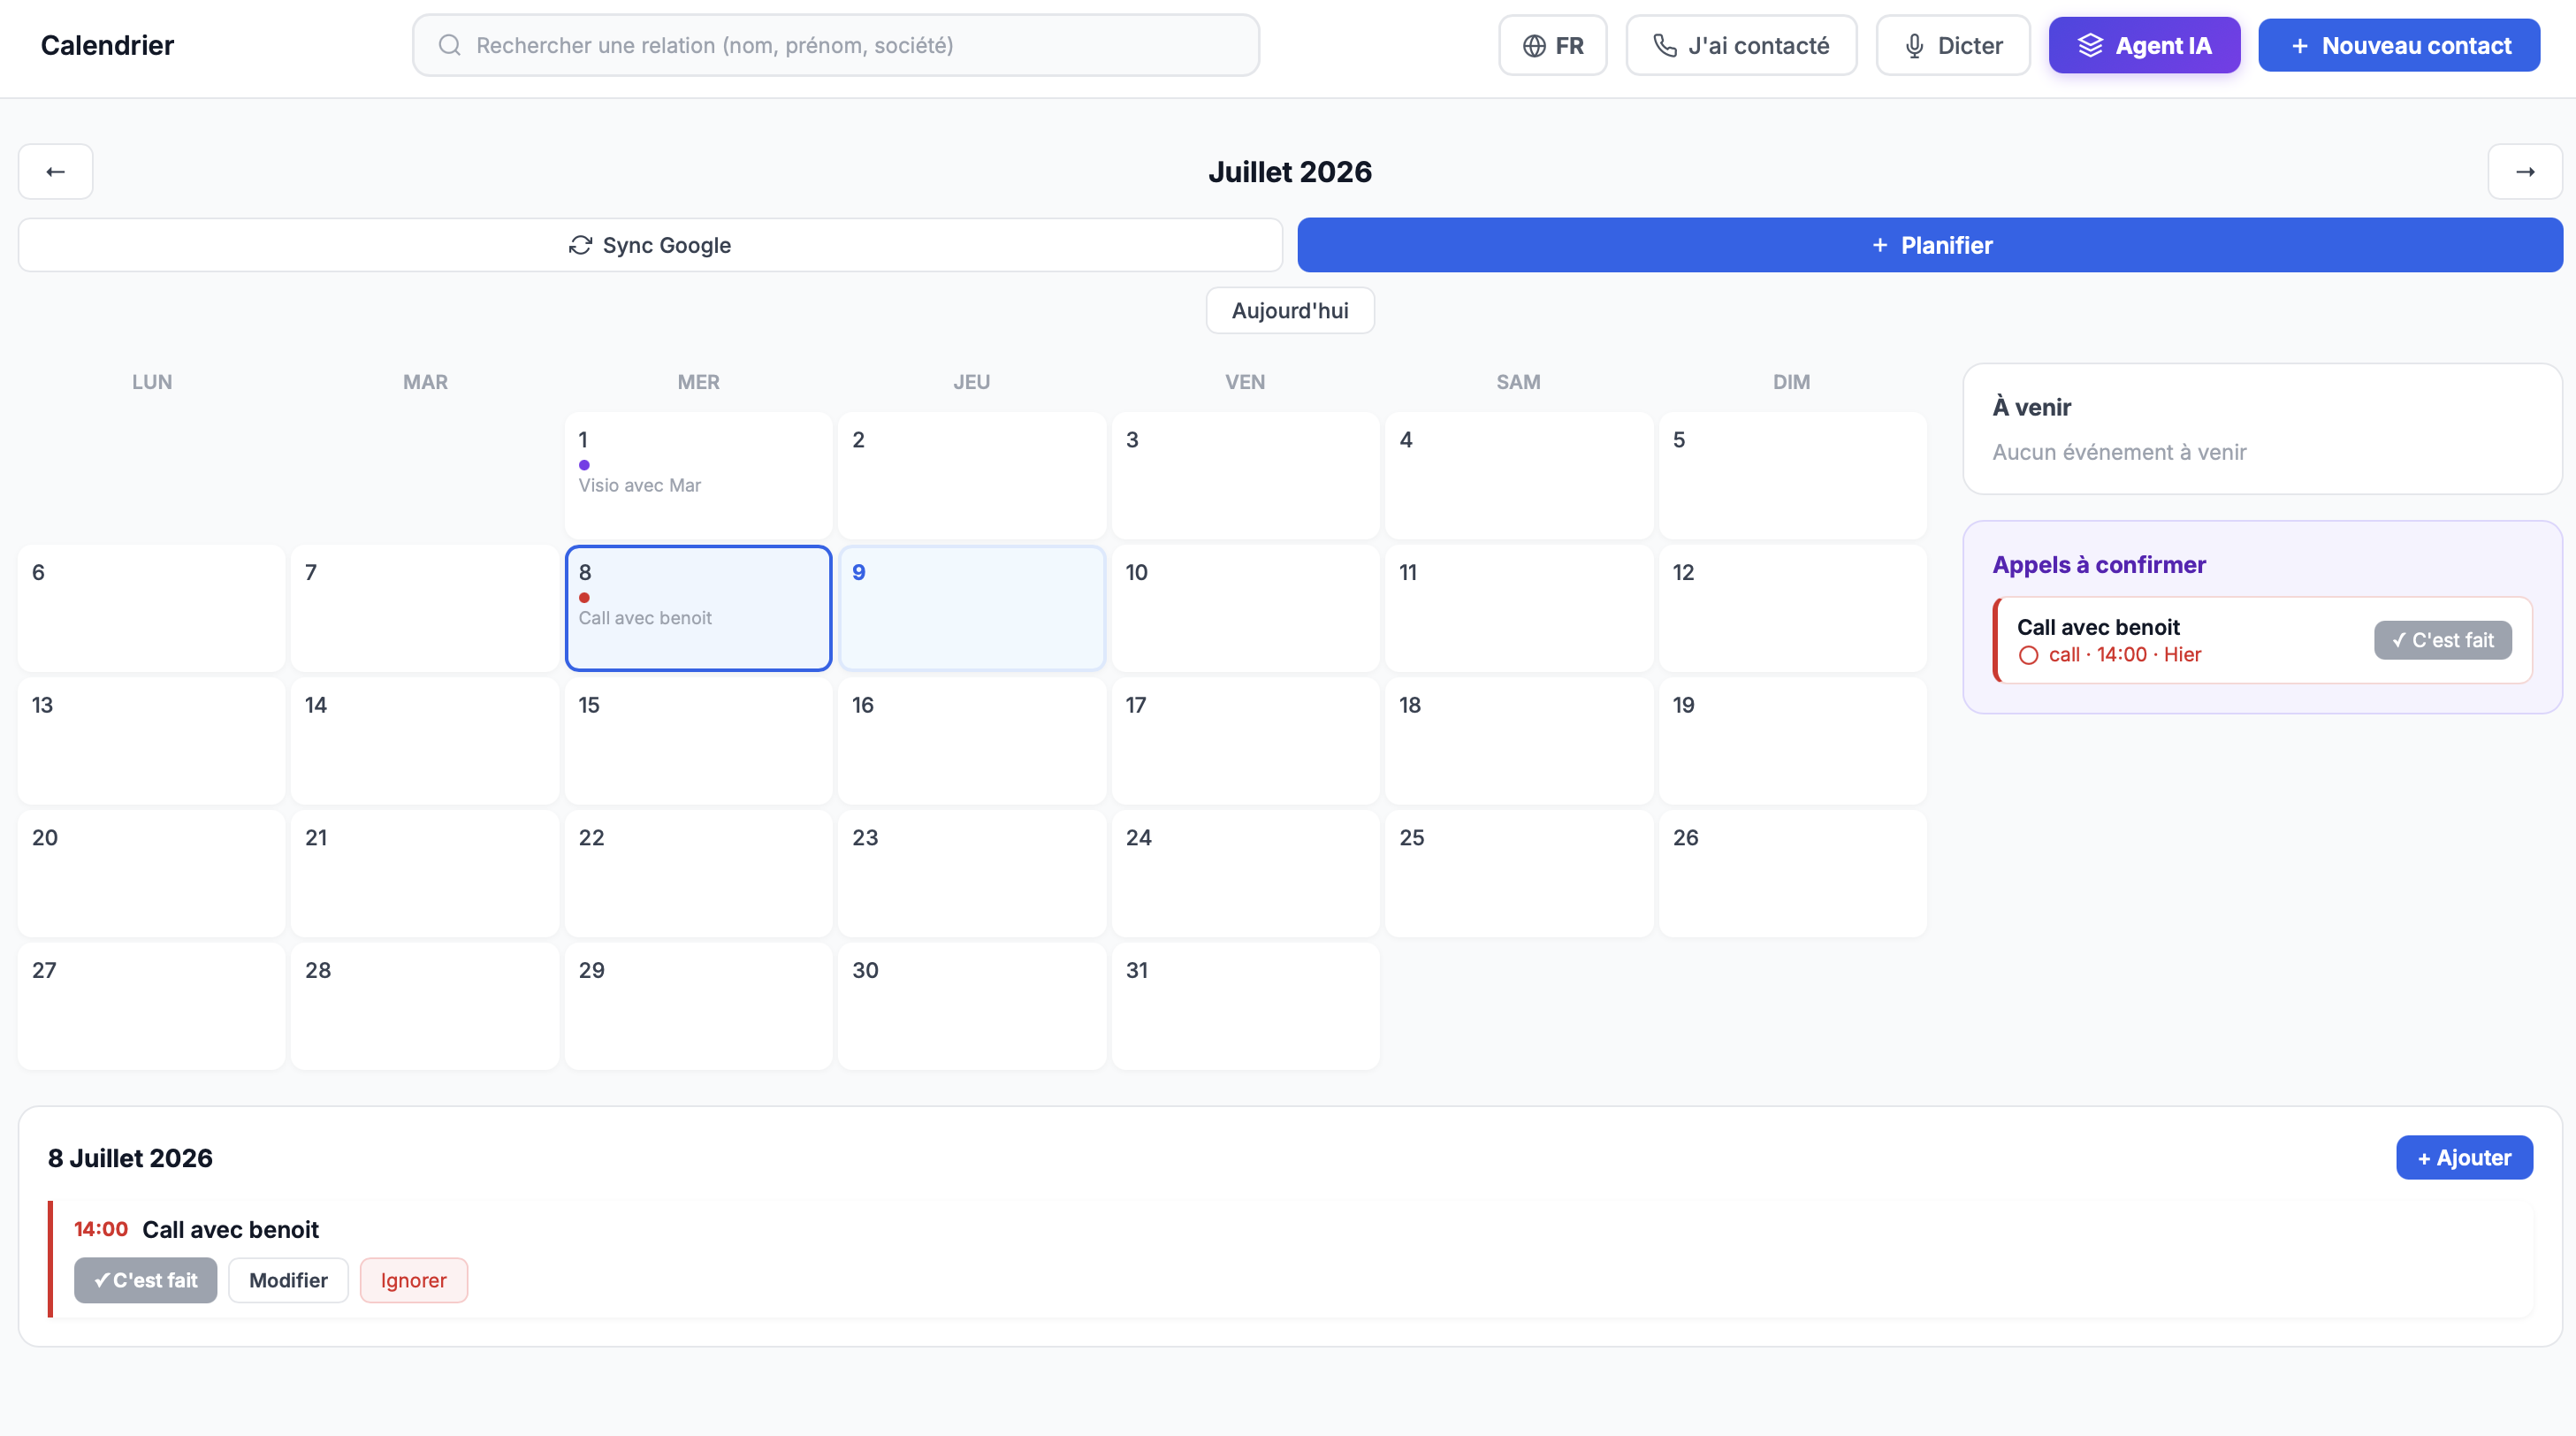Screen dimensions: 2576x1436
Task: Select July 17 calendar cell
Action: pos(1245,741)
